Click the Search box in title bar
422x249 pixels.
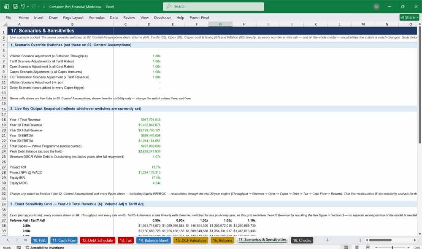(214, 6)
